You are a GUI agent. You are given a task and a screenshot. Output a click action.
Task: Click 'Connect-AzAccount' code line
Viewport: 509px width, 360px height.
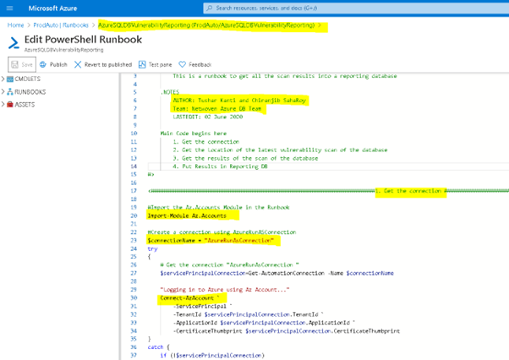pyautogui.click(x=190, y=297)
